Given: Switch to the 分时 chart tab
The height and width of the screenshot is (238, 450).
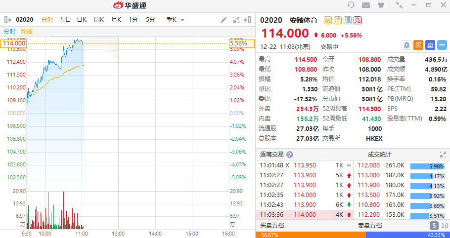Looking at the screenshot, I should point(47,20).
